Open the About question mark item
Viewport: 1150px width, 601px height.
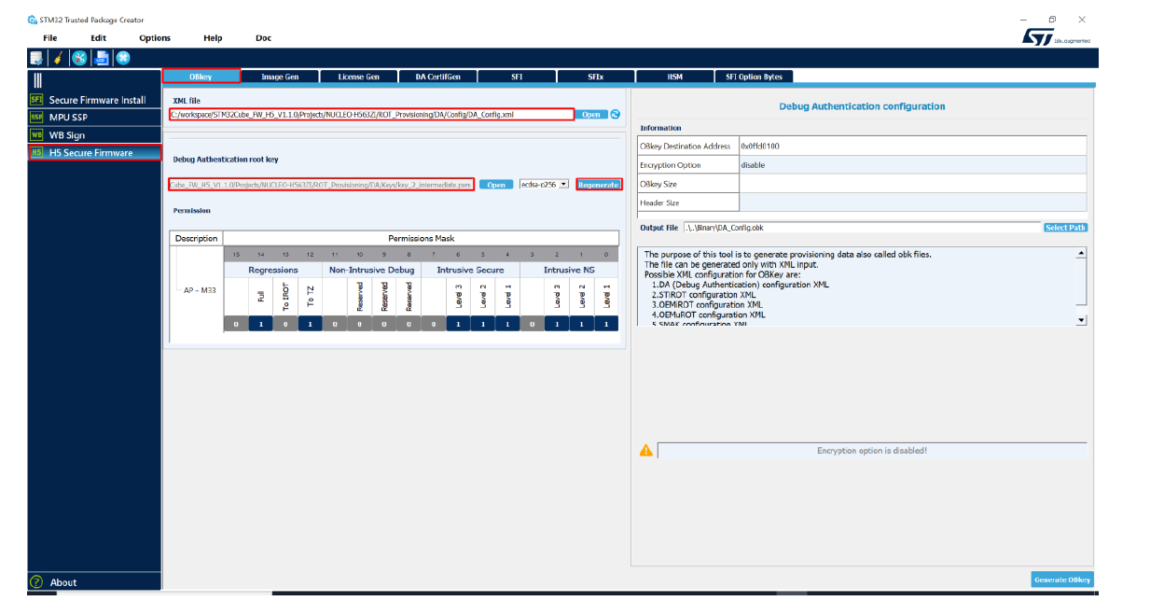point(55,582)
